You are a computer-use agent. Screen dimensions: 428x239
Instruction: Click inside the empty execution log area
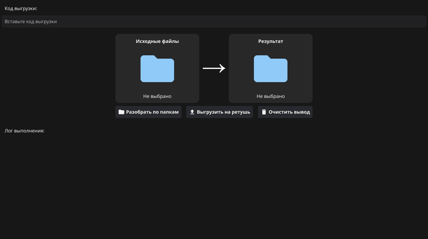(214, 184)
